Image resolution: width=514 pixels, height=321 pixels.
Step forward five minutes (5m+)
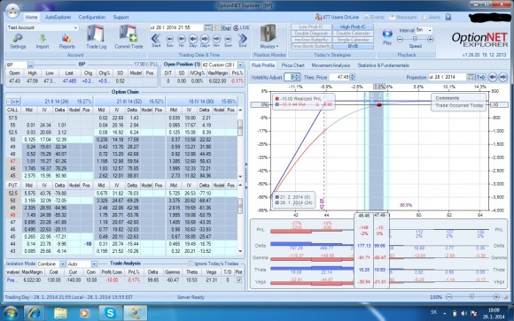tap(228, 41)
